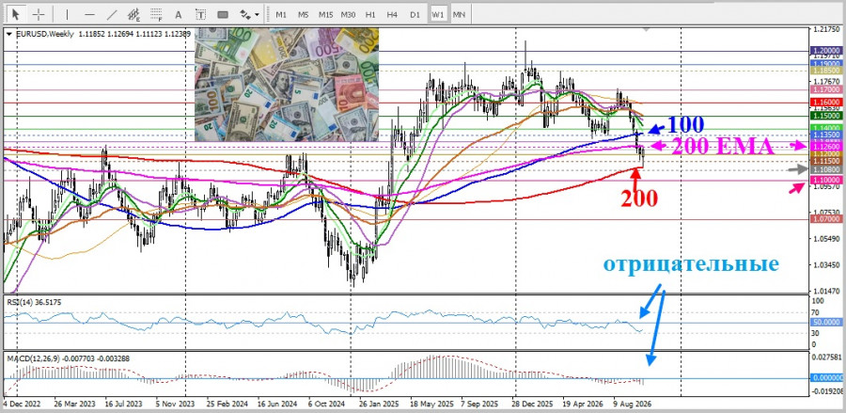
Task: Select the Fibonacci retracement tool
Action: pyautogui.click(x=156, y=14)
